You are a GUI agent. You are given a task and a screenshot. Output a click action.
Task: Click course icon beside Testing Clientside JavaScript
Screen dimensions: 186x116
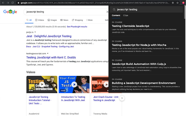pyautogui.click(x=113, y=22)
